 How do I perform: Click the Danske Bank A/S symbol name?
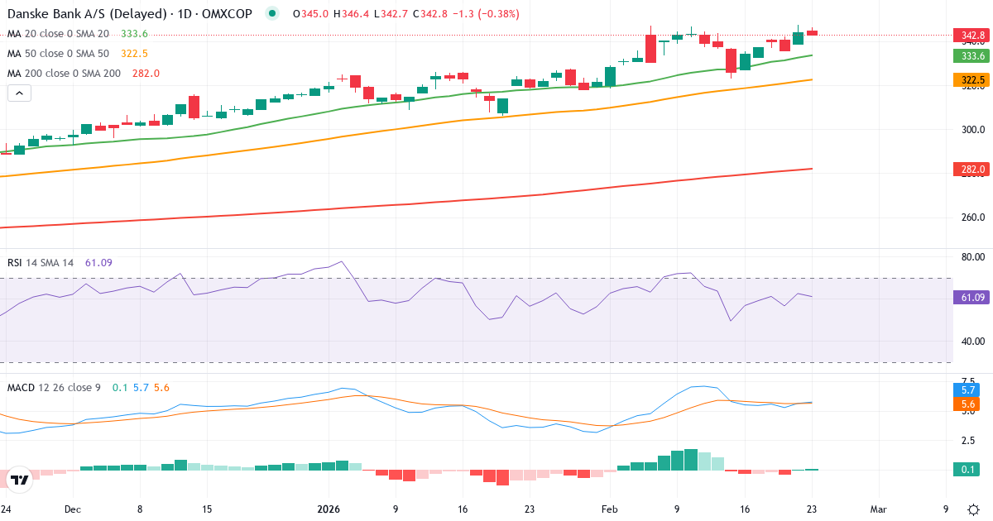point(83,13)
